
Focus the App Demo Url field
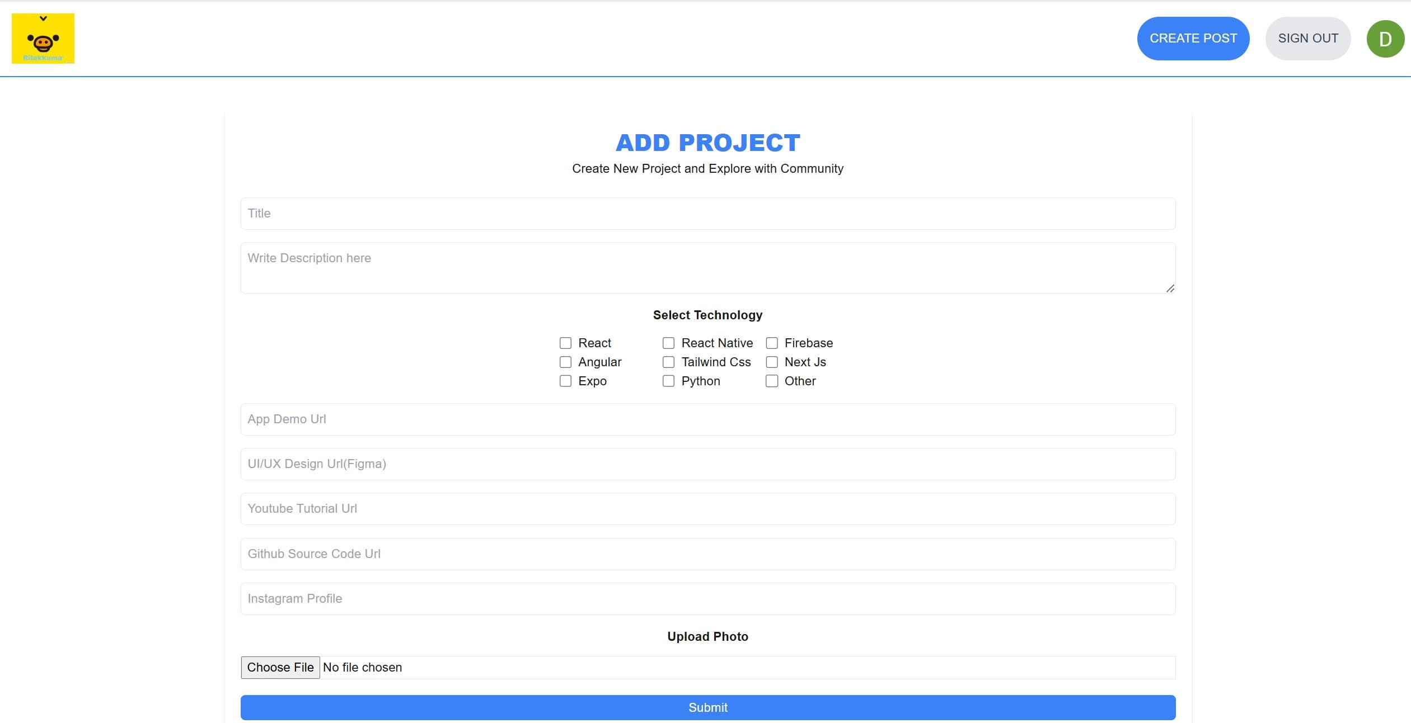[707, 419]
